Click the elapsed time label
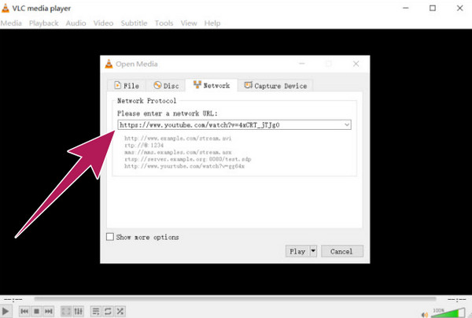472x318 pixels. click(13, 300)
